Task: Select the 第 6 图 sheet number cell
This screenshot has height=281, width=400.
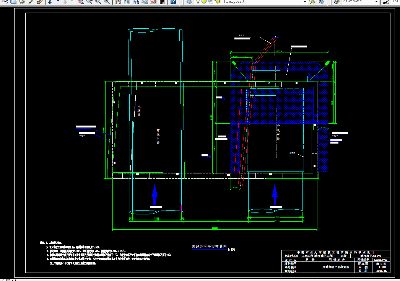Action: pyautogui.click(x=363, y=264)
